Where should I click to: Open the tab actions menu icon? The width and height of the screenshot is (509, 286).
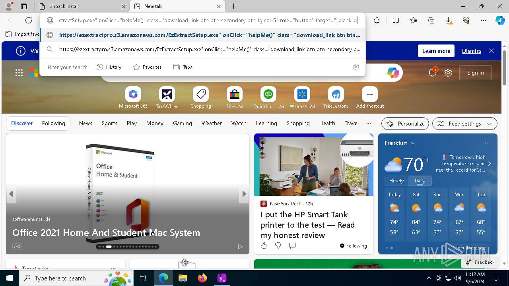24,6
